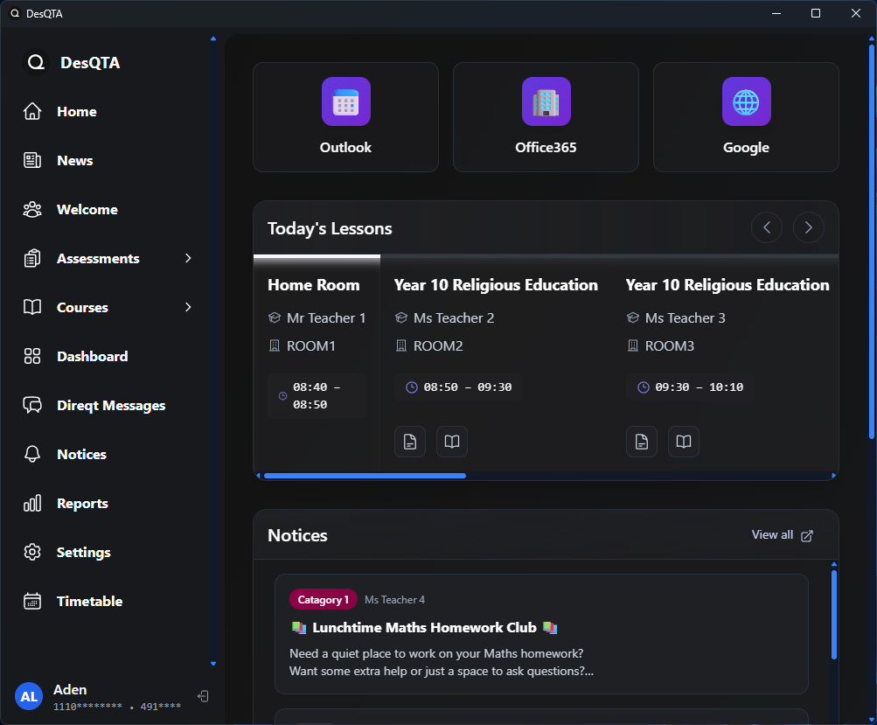The height and width of the screenshot is (725, 877).
Task: Click the Settings gear icon
Action: coord(32,552)
